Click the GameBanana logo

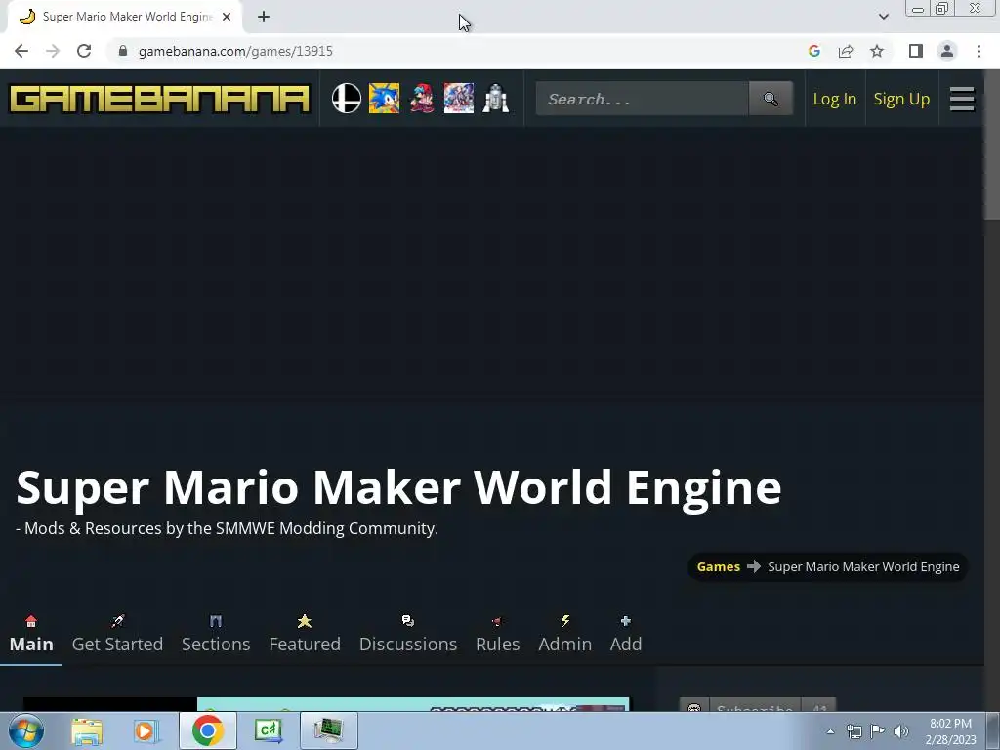(159, 99)
